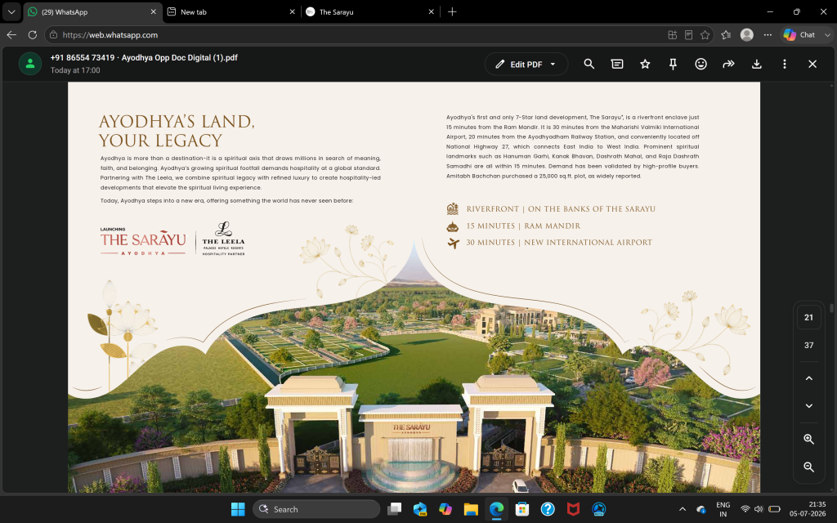Open the Wi-Fi network tray icon
This screenshot has height=523, width=837.
(x=745, y=509)
